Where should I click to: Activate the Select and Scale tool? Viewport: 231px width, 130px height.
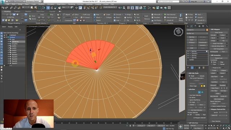56,8
